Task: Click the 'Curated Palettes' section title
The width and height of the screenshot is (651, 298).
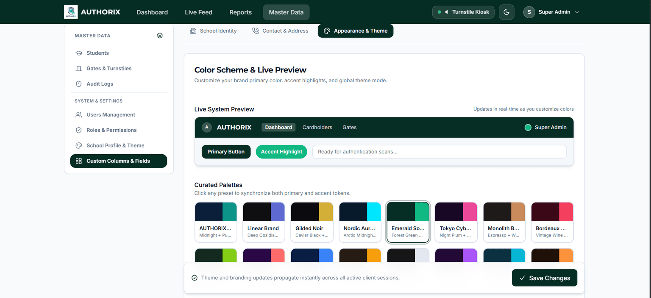Action: tap(218, 185)
